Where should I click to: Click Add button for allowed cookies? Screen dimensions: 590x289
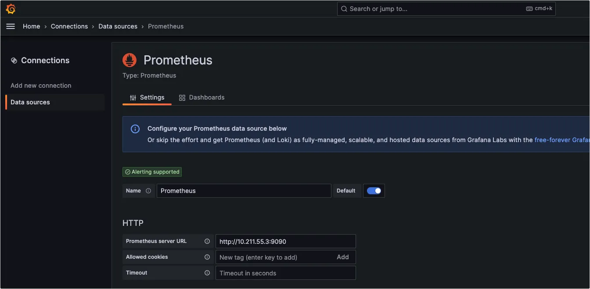coord(343,257)
